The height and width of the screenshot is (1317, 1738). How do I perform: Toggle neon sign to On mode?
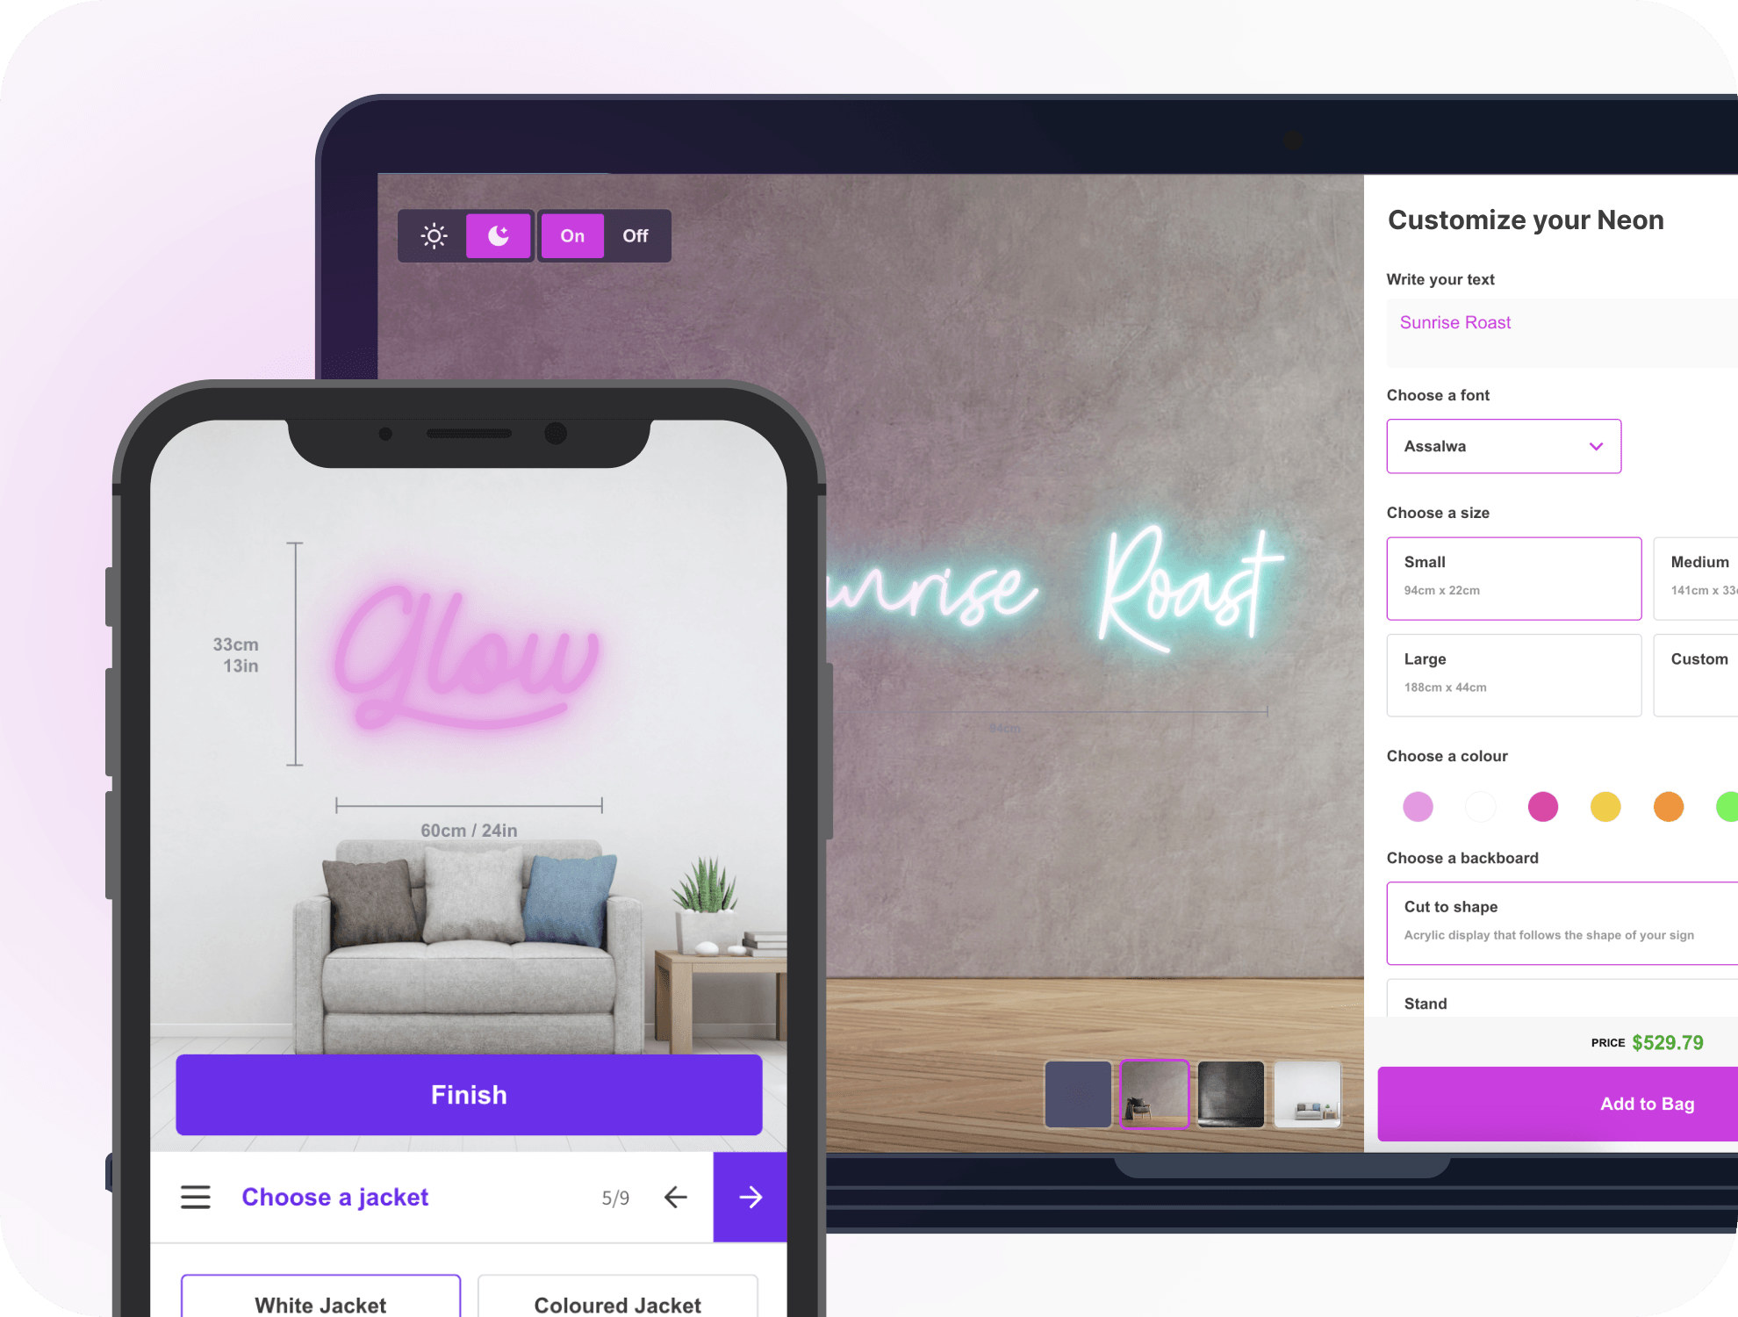pyautogui.click(x=572, y=235)
